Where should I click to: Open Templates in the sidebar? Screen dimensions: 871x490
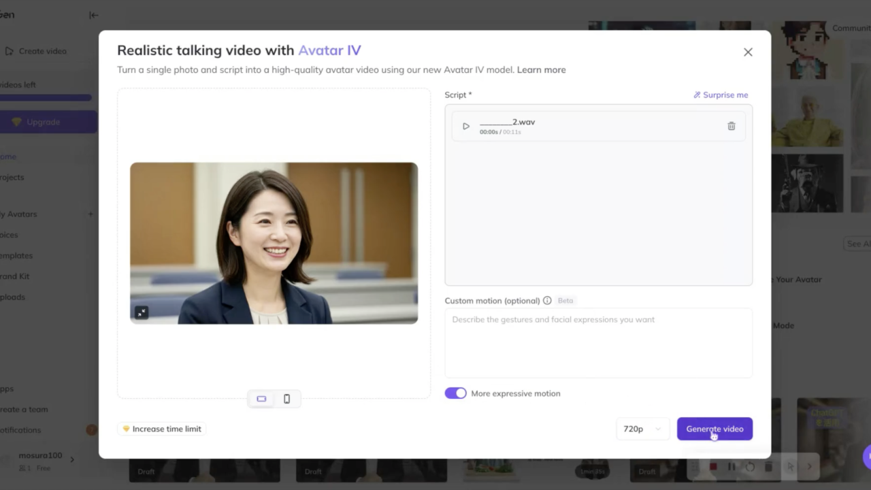(x=16, y=255)
